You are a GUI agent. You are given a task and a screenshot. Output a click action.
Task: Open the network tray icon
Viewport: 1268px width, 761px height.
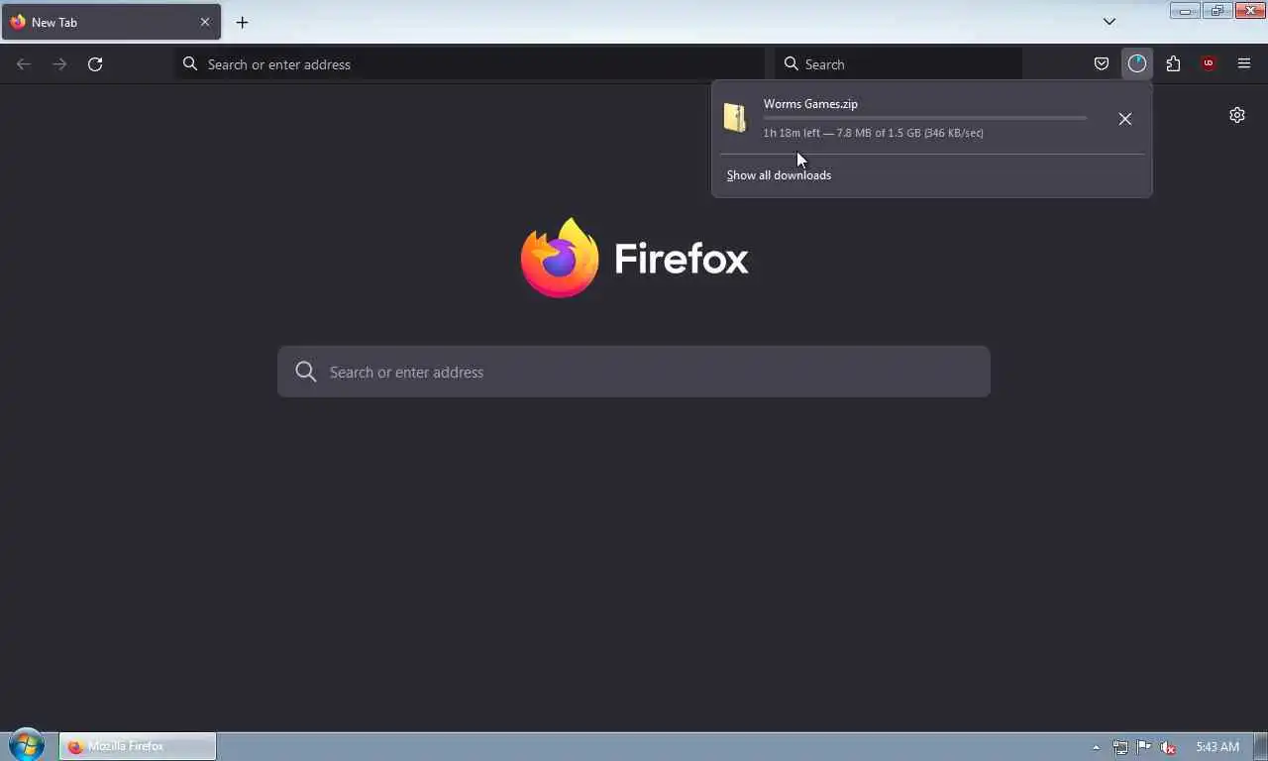pyautogui.click(x=1119, y=747)
